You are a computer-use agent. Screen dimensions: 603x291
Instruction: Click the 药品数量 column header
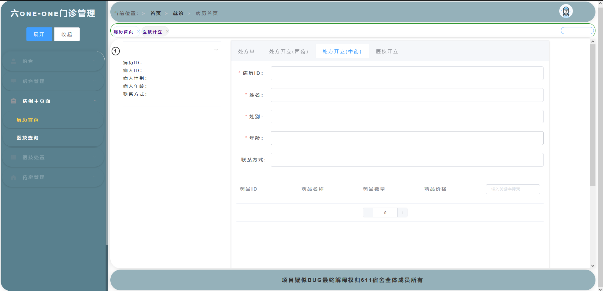click(x=374, y=189)
